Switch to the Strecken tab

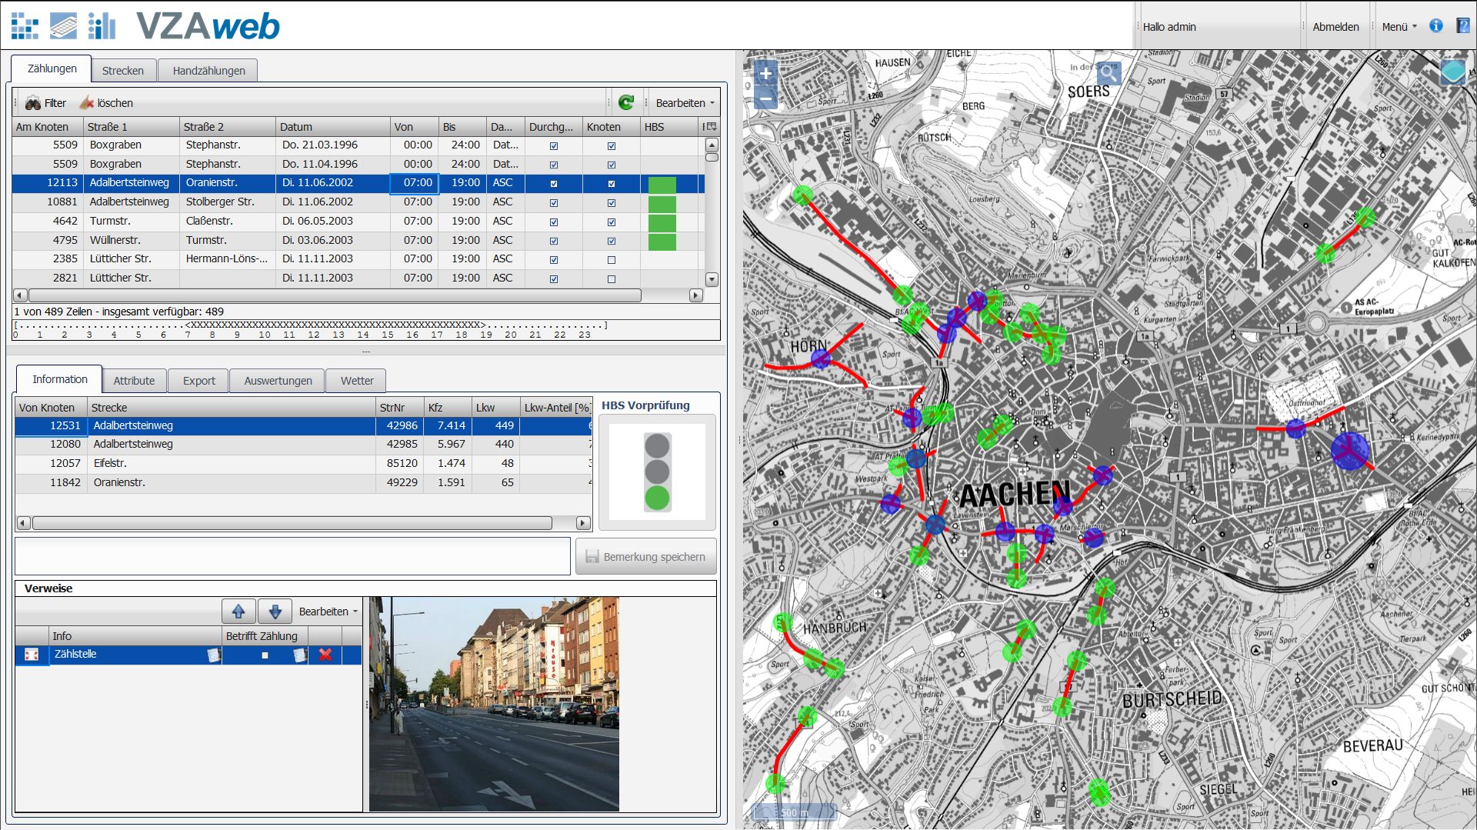click(x=123, y=70)
